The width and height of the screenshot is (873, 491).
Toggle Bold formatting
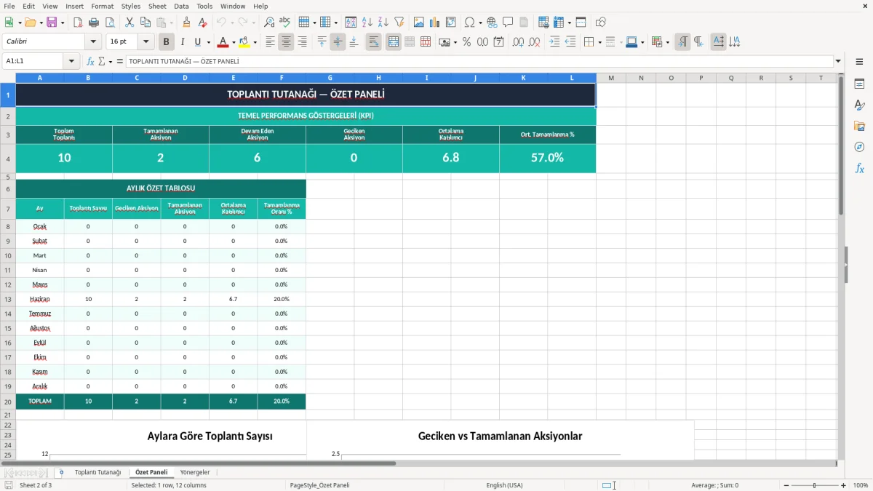tap(166, 42)
